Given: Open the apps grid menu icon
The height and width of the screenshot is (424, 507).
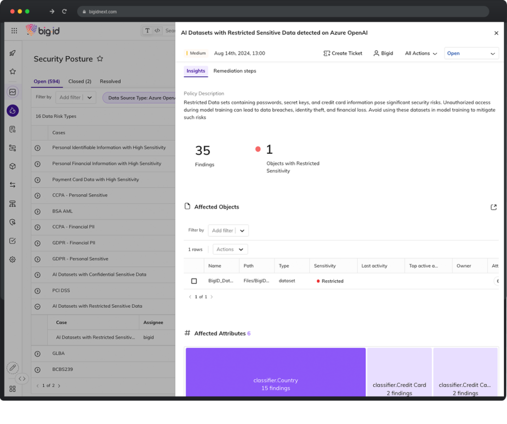Looking at the screenshot, I should click(14, 31).
